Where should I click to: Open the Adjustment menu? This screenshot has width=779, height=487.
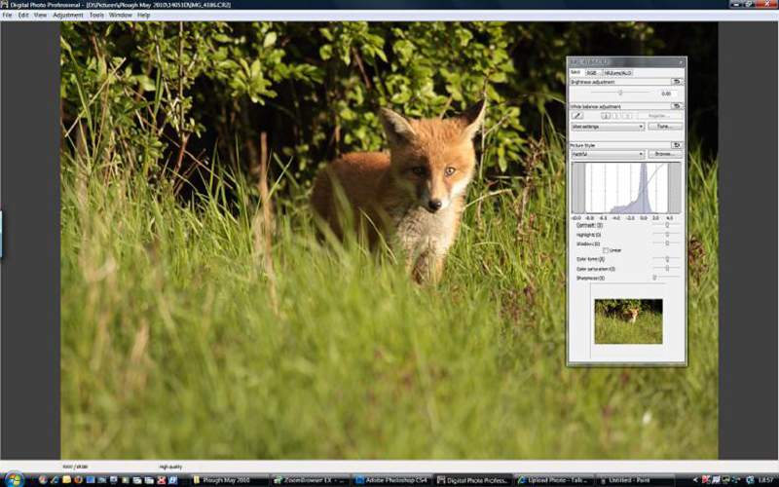(x=68, y=16)
